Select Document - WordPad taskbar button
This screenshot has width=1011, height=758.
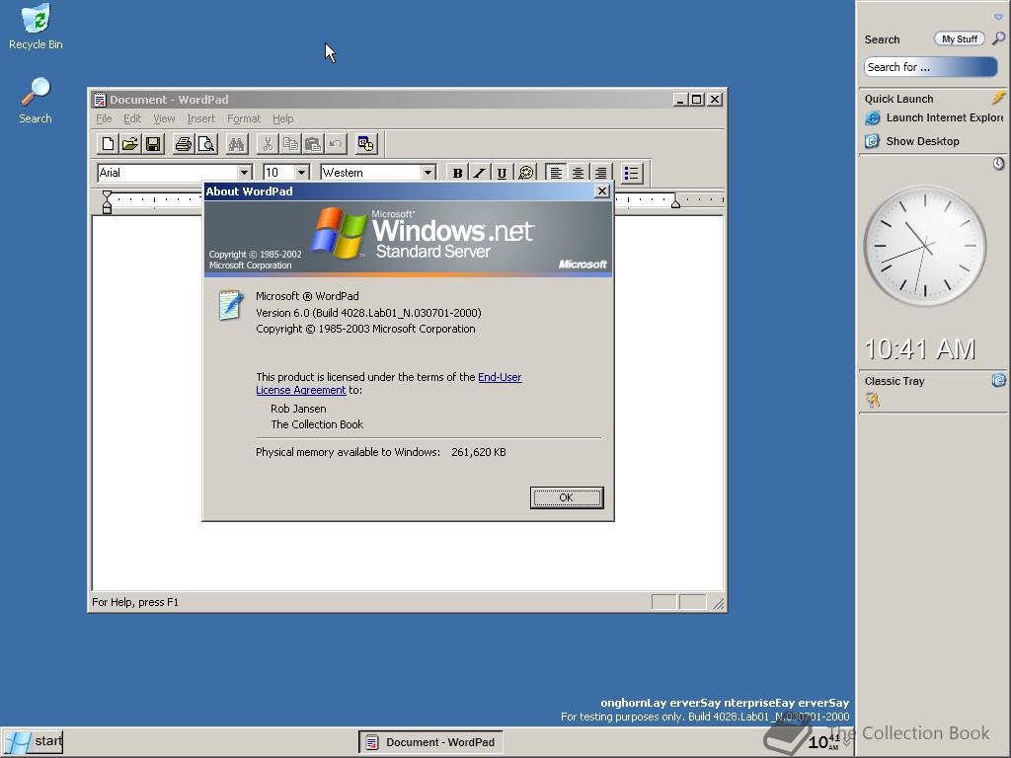pyautogui.click(x=430, y=742)
